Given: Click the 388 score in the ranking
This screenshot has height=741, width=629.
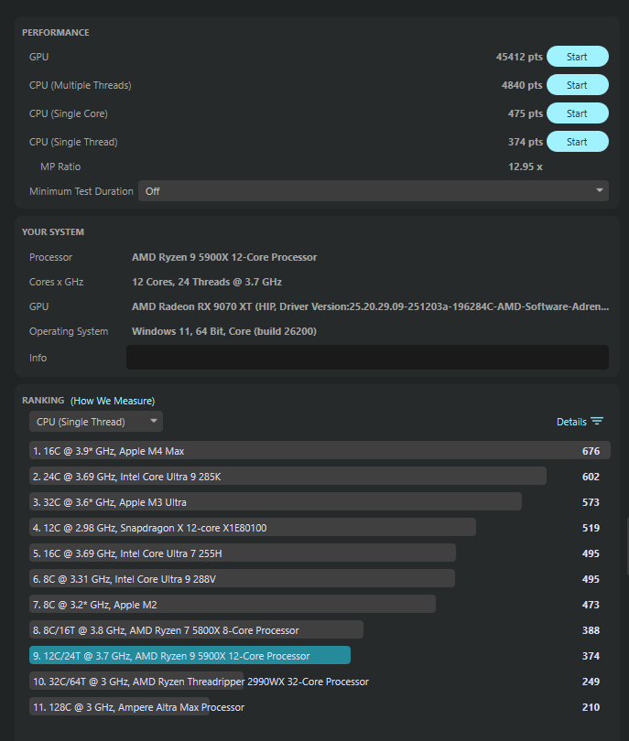Looking at the screenshot, I should [591, 630].
